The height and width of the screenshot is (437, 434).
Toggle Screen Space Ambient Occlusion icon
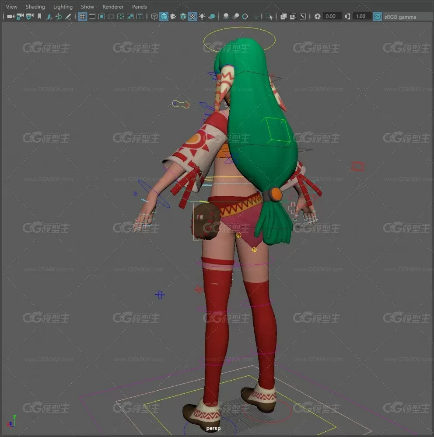[x=226, y=17]
